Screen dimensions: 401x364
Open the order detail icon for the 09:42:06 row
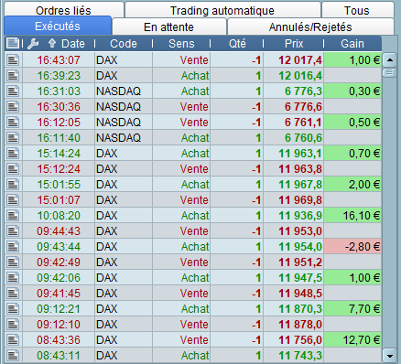[13, 278]
